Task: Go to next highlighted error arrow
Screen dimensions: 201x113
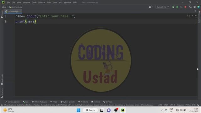Action: click(x=196, y=16)
